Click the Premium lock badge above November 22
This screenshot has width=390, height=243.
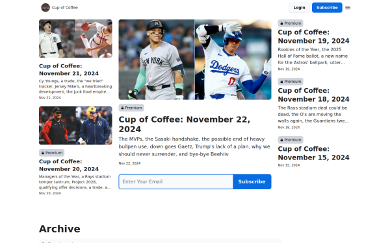[131, 108]
